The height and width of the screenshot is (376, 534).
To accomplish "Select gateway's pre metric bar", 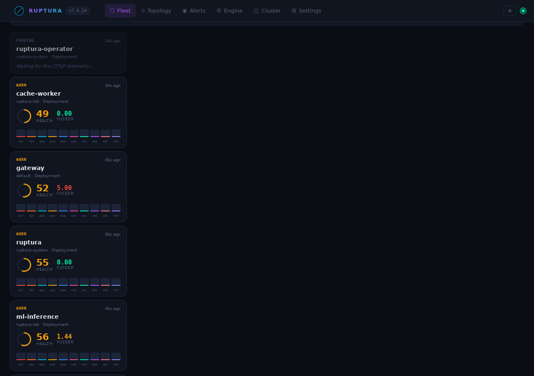I will click(x=53, y=208).
